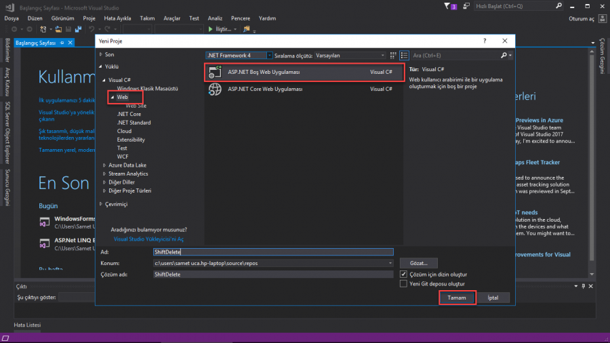Switch to list view in dialog
This screenshot has width=610, height=343.
point(404,56)
